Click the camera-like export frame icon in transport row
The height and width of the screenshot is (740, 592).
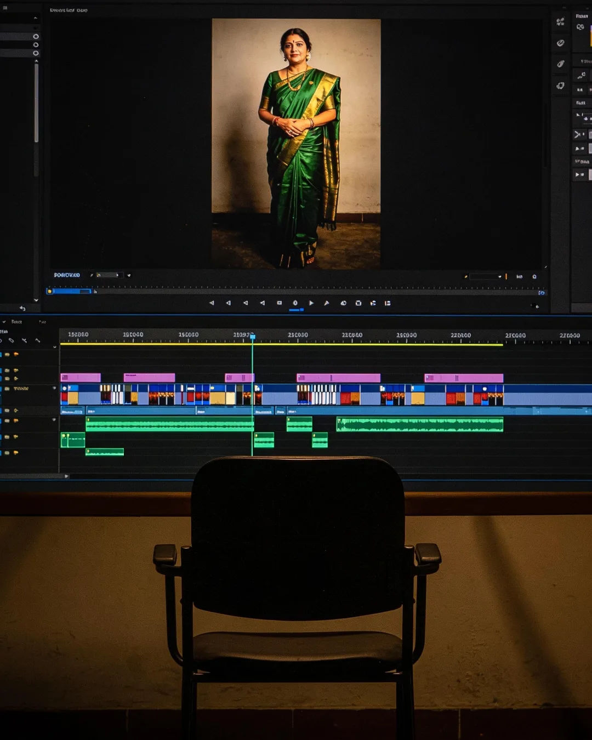358,303
